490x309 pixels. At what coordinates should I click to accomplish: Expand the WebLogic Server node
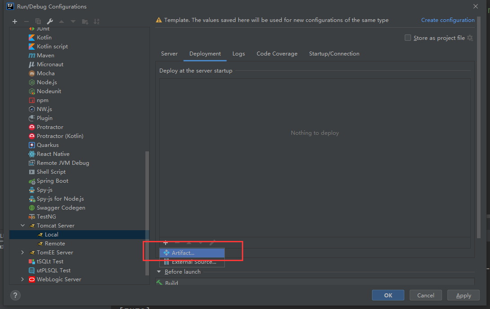click(x=22, y=279)
